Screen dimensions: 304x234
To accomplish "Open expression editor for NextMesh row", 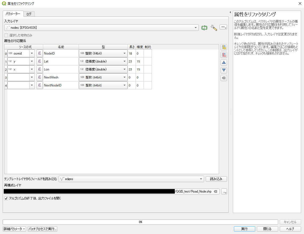I will click(x=39, y=77).
